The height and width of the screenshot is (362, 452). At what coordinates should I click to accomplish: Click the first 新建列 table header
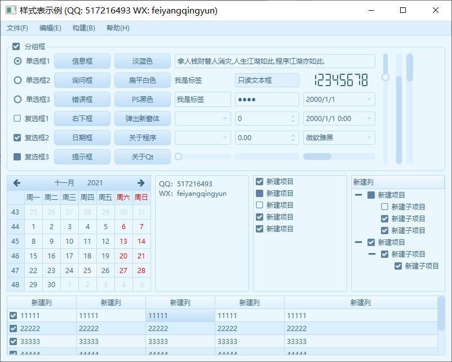coord(42,303)
